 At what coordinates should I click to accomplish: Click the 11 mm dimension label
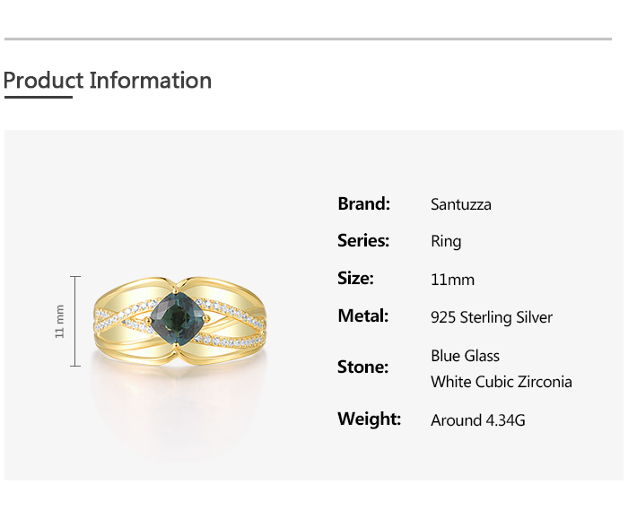click(60, 321)
